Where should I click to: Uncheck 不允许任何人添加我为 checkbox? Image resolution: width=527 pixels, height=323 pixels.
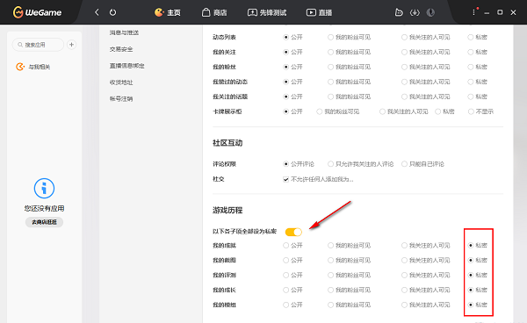coord(285,179)
